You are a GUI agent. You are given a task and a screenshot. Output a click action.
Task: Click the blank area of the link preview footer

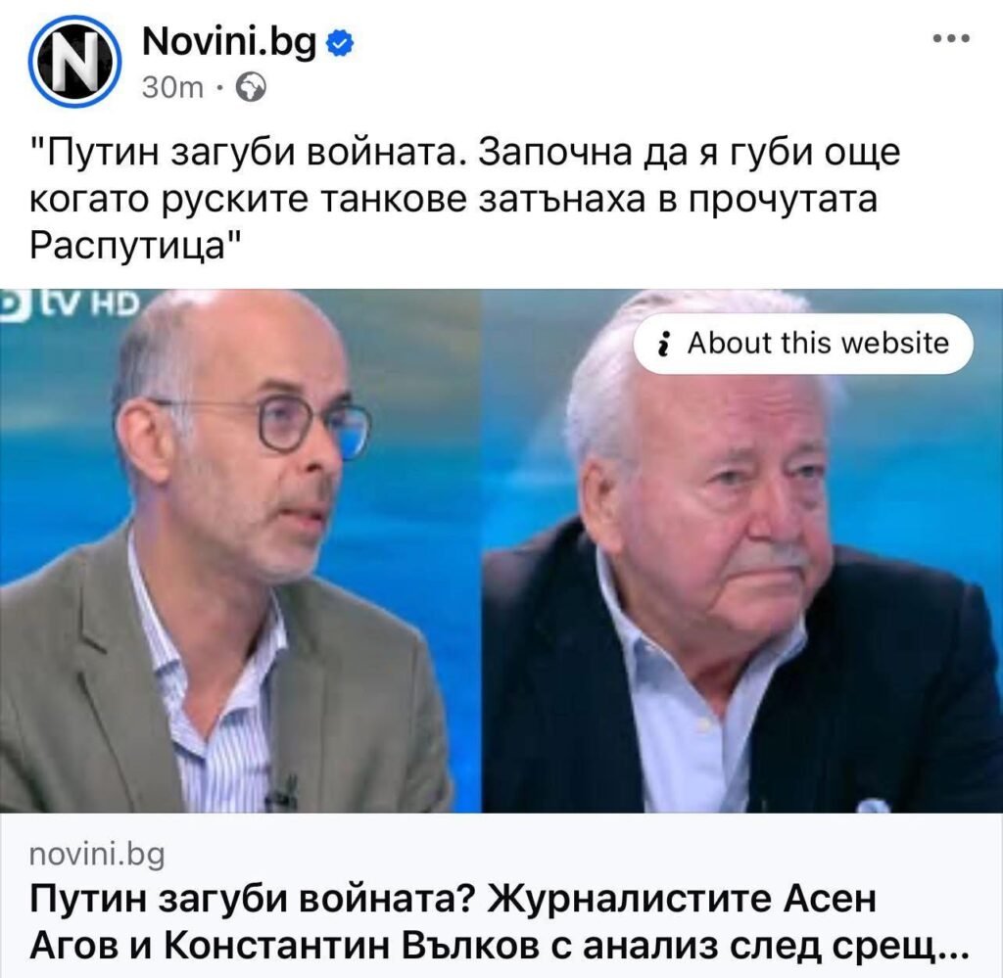pos(576,854)
